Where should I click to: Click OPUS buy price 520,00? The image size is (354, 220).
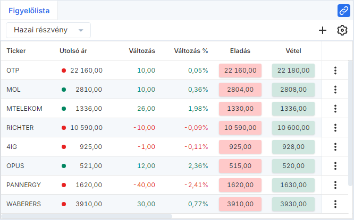[293, 166]
